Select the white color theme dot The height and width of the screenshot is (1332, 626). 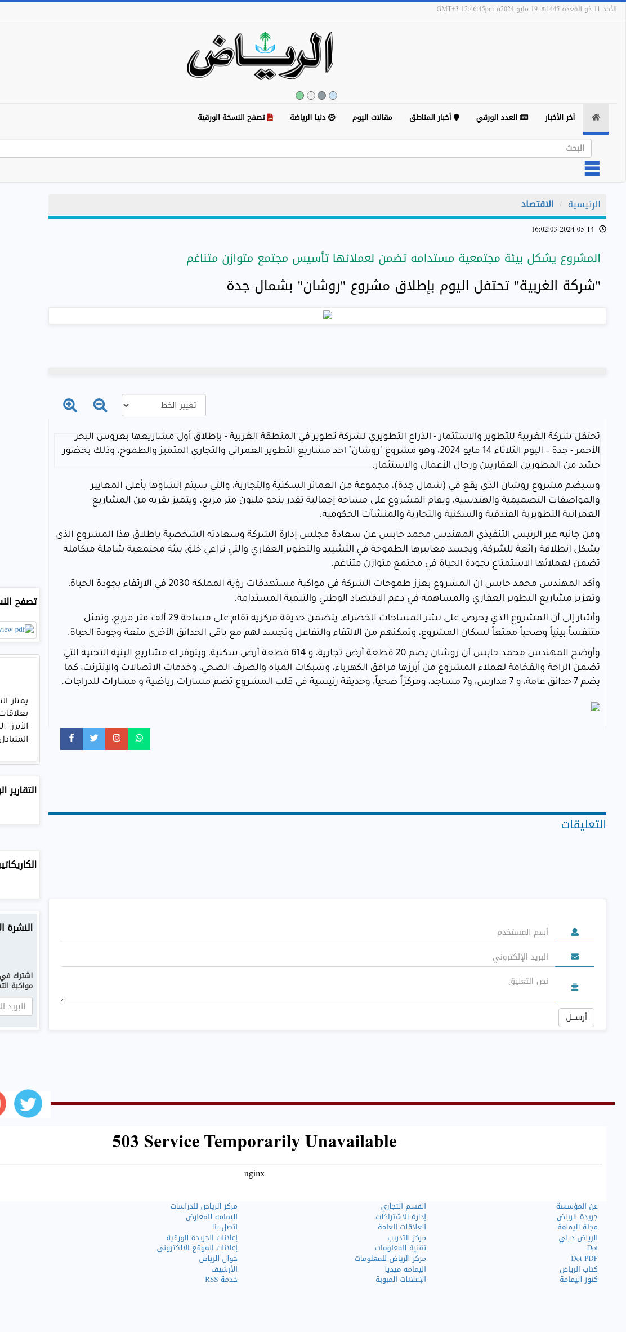tap(311, 95)
